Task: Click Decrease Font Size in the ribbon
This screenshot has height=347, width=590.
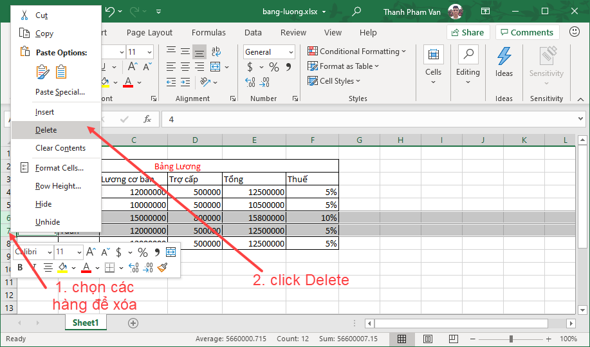Action: (147, 66)
